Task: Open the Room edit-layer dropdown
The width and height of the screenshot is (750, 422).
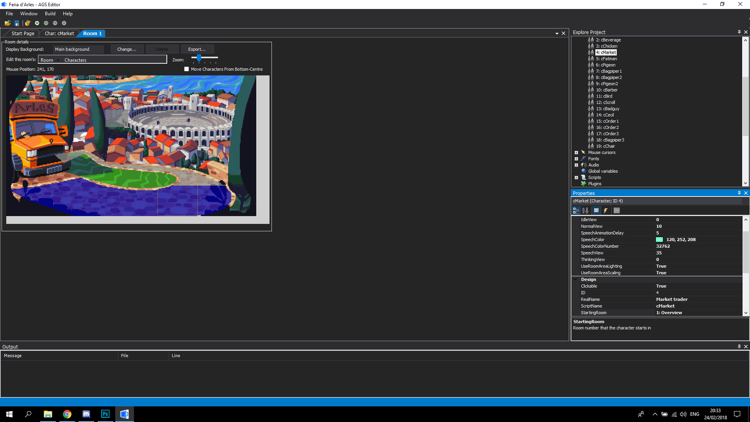Action: [x=50, y=60]
